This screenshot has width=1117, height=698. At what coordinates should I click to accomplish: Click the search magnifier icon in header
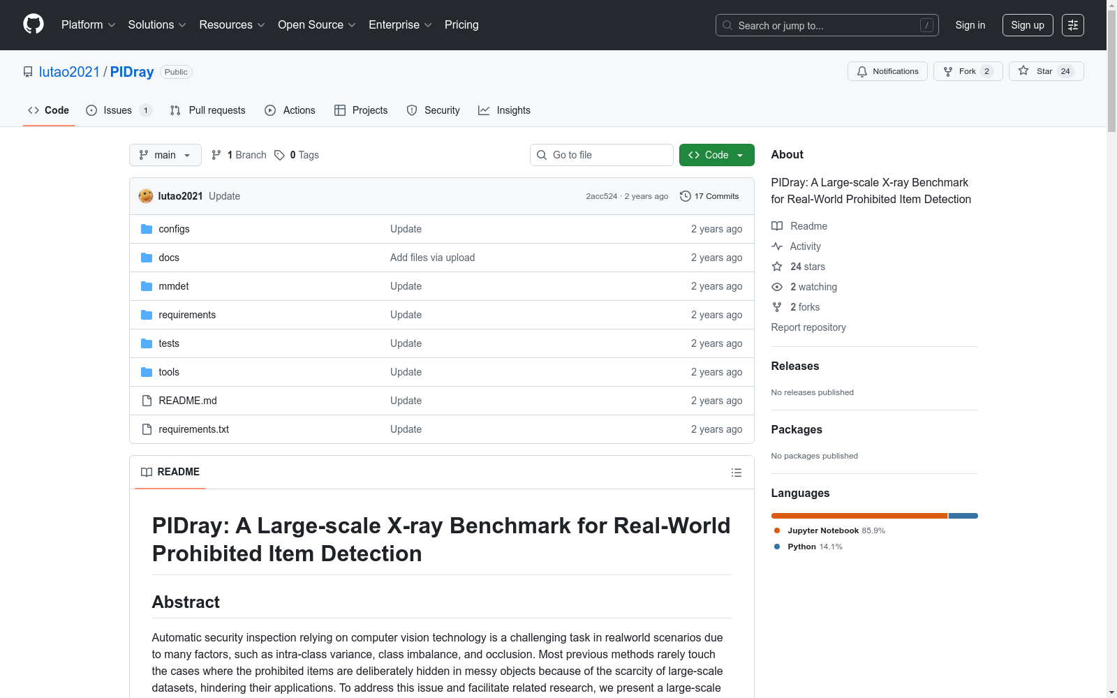[x=727, y=25]
